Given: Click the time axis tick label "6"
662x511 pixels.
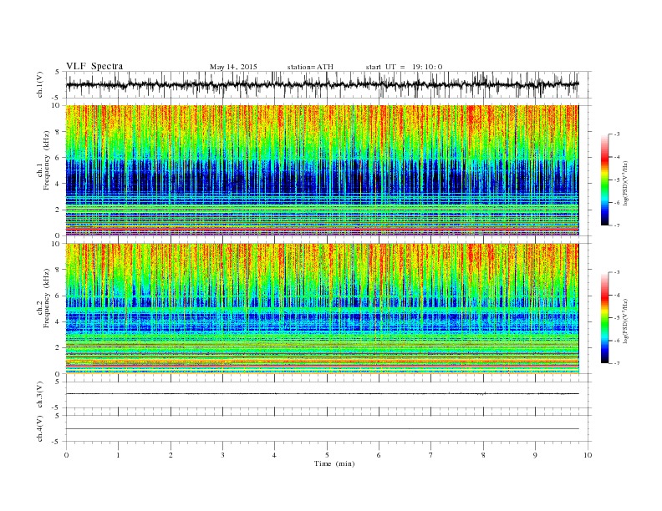Looking at the screenshot, I should click(379, 455).
